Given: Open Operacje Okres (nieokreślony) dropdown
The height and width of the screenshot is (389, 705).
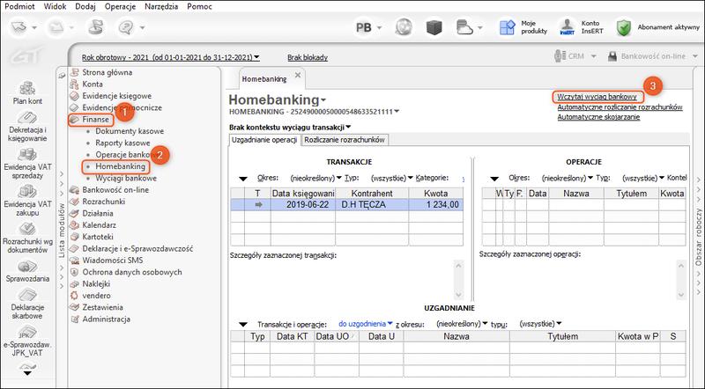Looking at the screenshot, I should (567, 178).
